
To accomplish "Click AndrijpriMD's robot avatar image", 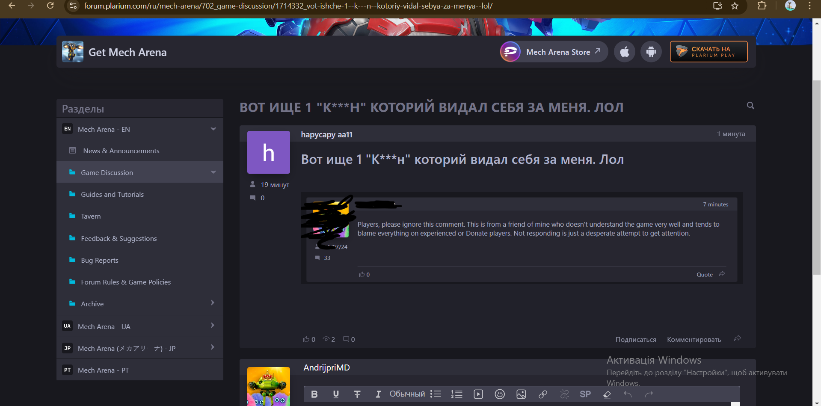I will (x=269, y=386).
